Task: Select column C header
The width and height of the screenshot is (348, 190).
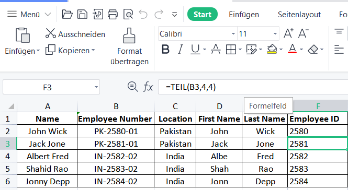Action: tap(175, 106)
